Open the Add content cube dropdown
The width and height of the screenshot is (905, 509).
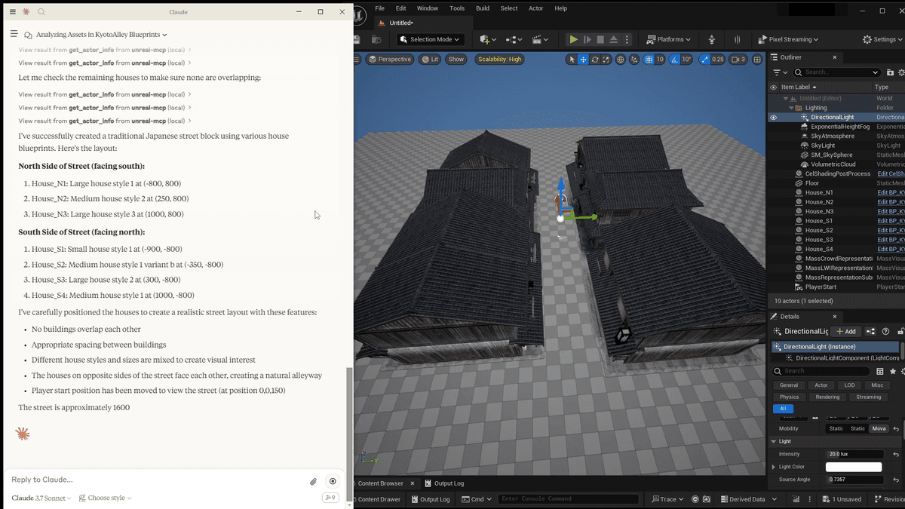point(488,39)
